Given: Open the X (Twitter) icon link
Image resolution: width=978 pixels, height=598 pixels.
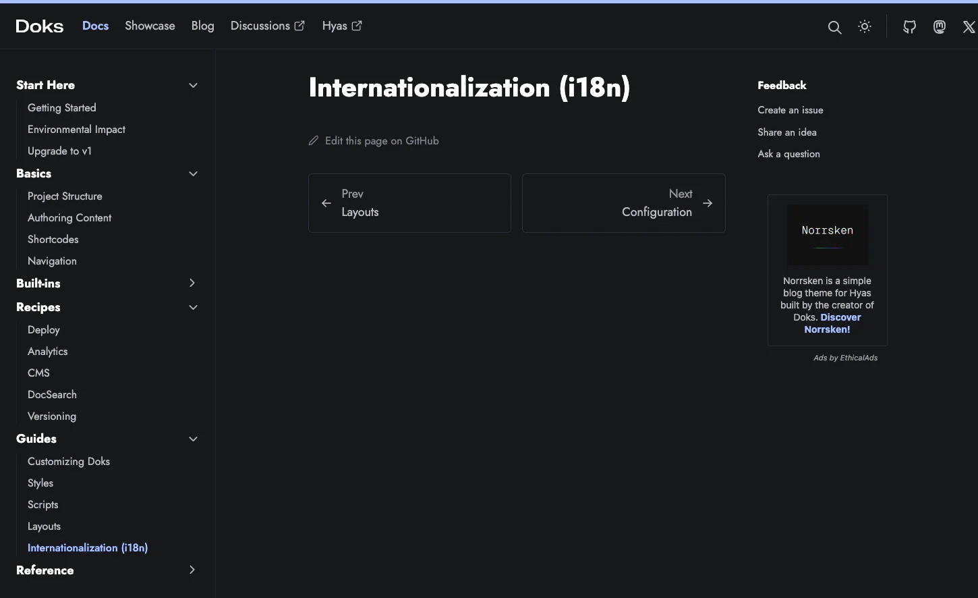Looking at the screenshot, I should pyautogui.click(x=969, y=27).
